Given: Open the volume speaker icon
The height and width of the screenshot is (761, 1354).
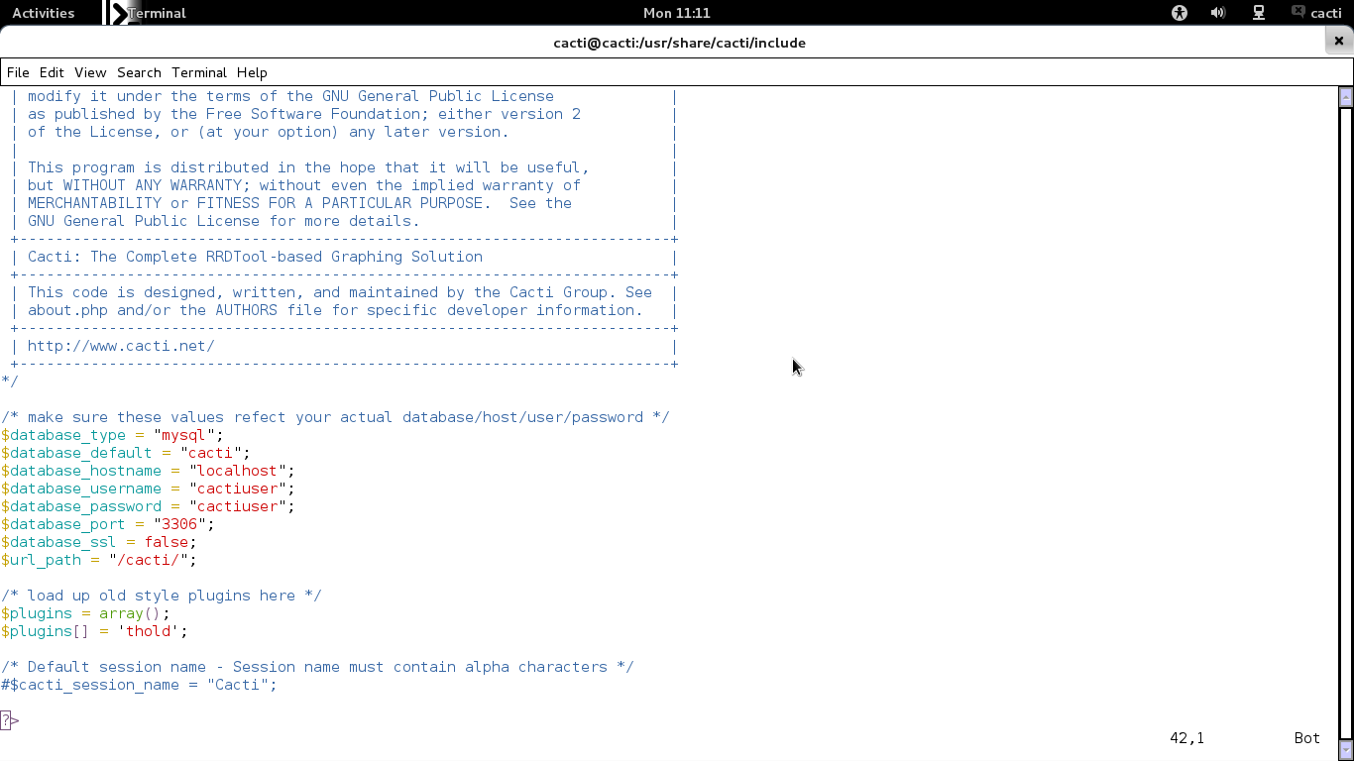Looking at the screenshot, I should (x=1218, y=13).
